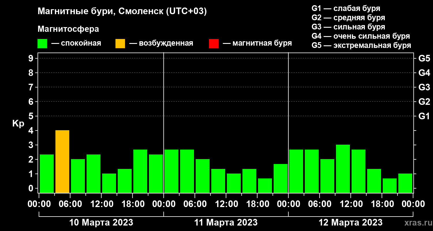
Task: Click the '11 Марта 2023' date label
Action: pos(226,223)
